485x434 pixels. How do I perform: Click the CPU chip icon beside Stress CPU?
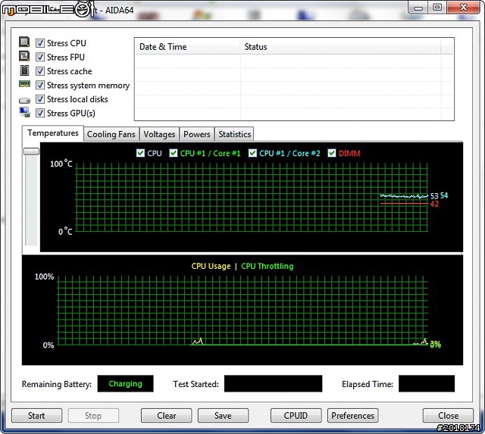tap(24, 42)
